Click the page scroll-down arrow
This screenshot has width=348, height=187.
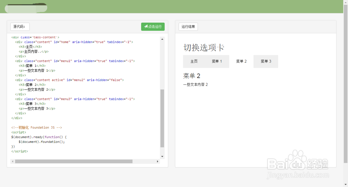pyautogui.click(x=346, y=185)
